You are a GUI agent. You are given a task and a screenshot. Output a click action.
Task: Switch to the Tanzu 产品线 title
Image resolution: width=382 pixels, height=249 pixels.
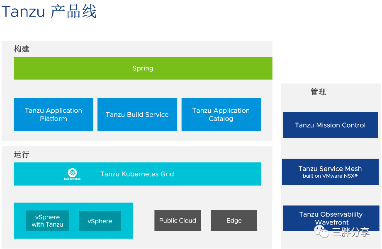coord(49,11)
